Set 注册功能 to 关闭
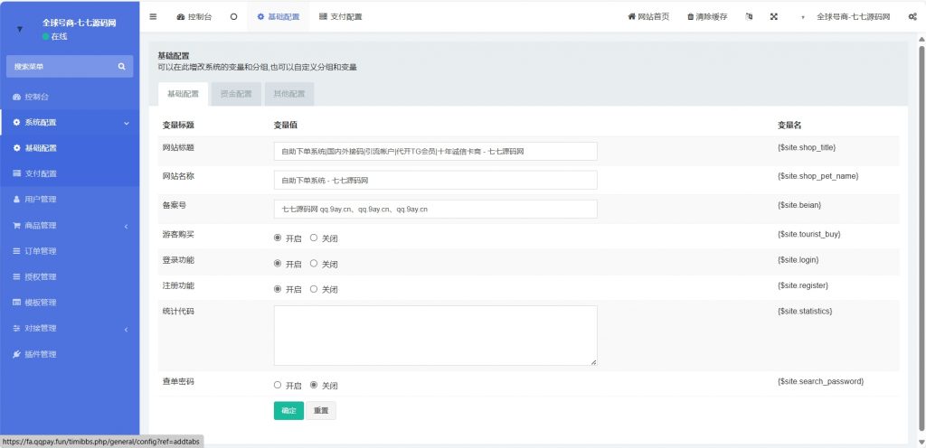 coord(314,289)
